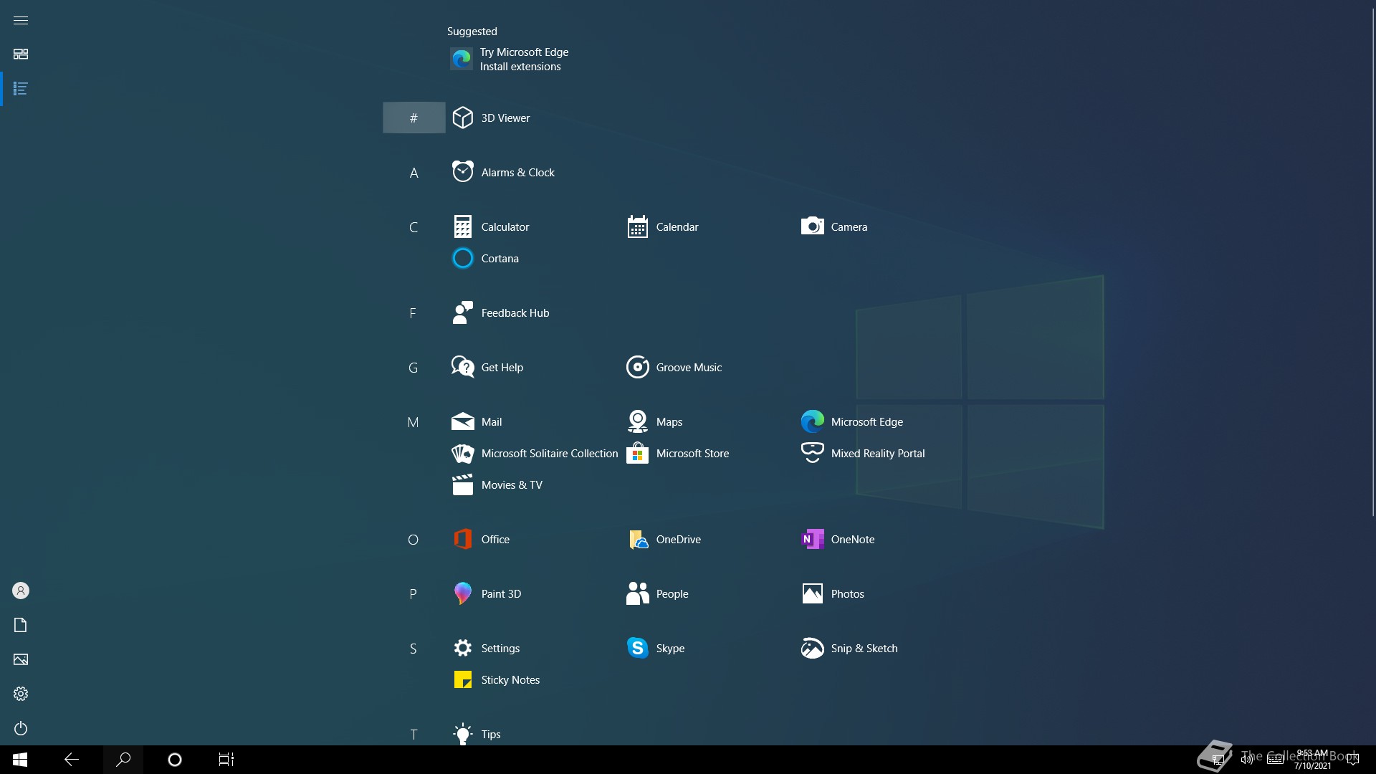Select the G letter header

pyautogui.click(x=414, y=367)
